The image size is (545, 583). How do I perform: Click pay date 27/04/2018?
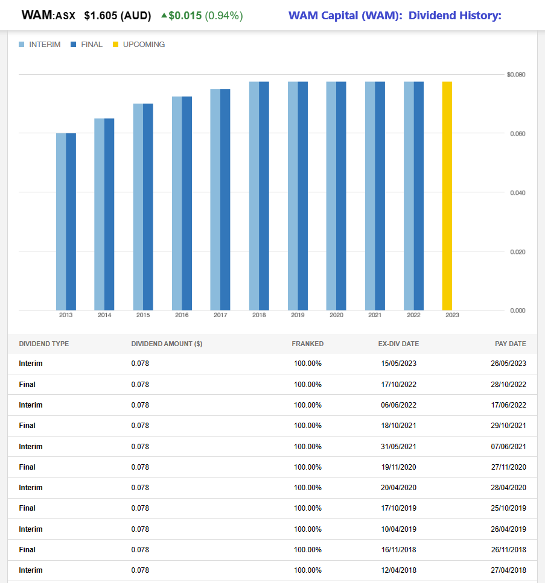click(x=509, y=570)
